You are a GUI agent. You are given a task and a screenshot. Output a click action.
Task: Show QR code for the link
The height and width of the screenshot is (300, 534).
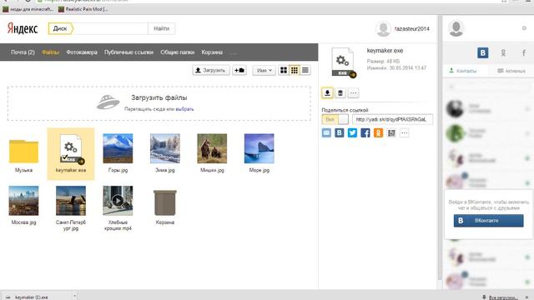click(x=391, y=133)
